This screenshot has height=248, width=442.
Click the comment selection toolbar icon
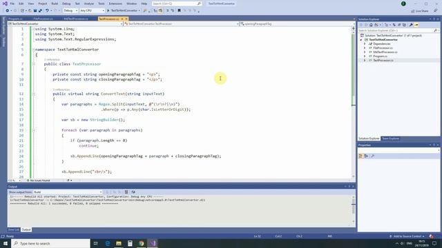coord(167,11)
